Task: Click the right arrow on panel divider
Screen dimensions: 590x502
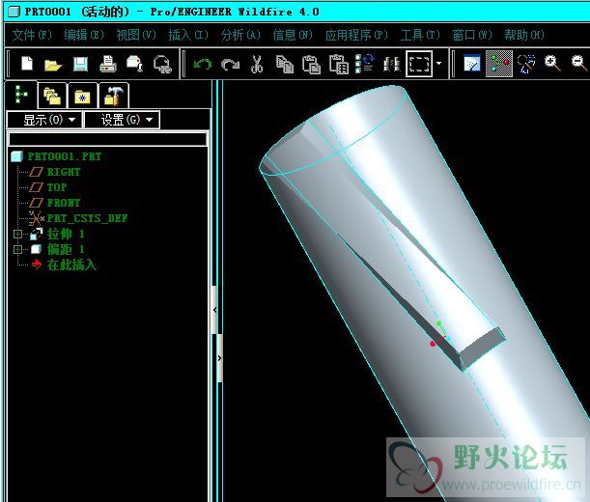Action: pos(220,358)
